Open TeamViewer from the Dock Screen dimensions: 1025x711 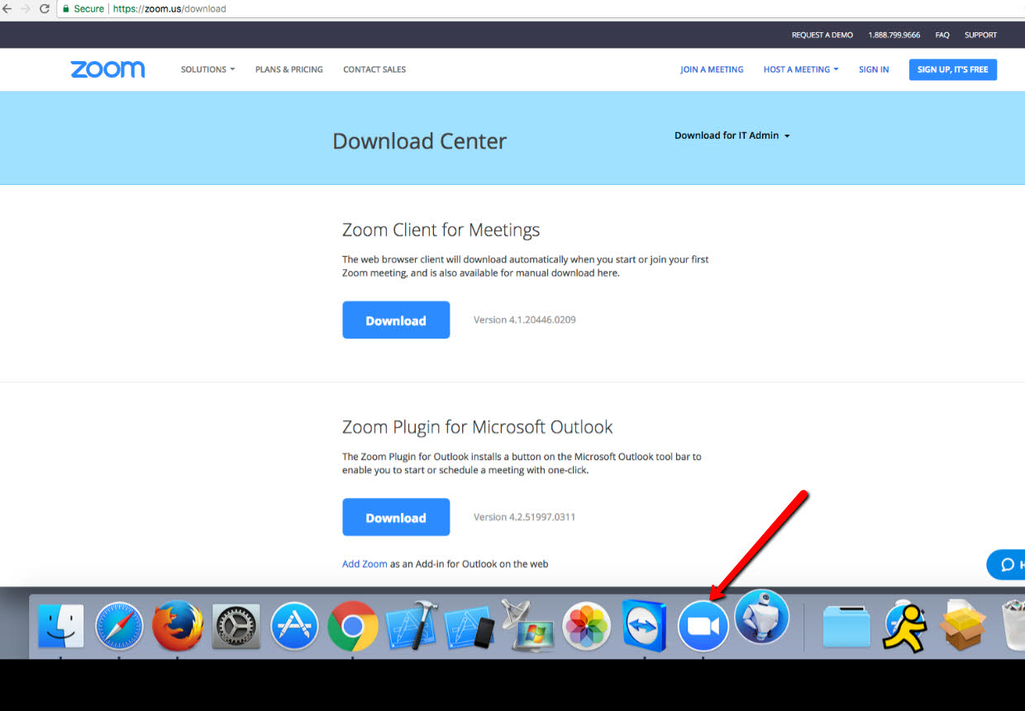click(645, 626)
